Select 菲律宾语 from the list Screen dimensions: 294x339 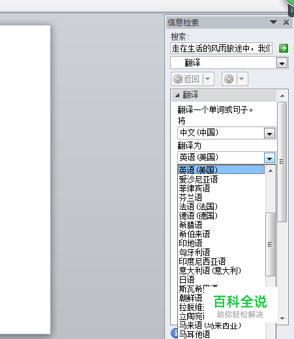[x=221, y=188]
